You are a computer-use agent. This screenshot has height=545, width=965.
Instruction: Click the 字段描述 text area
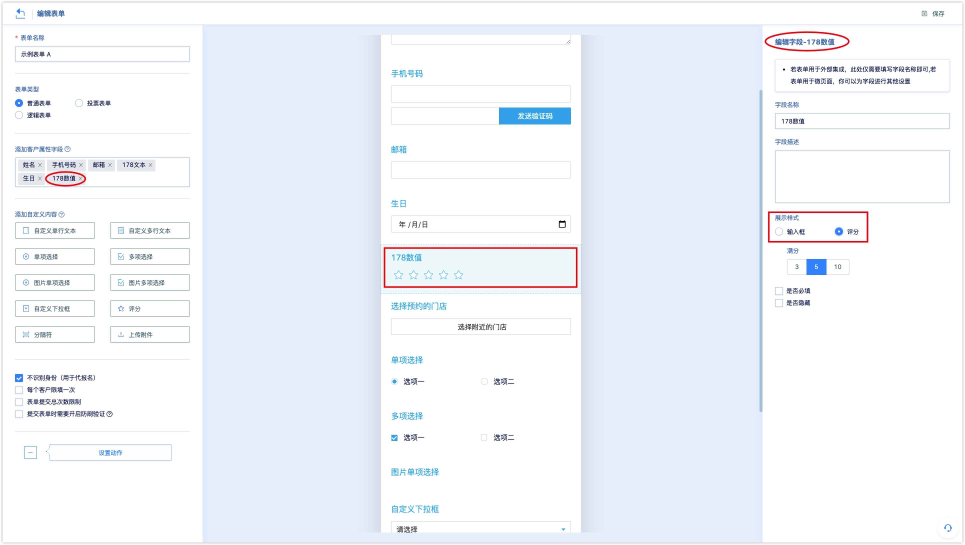click(862, 176)
